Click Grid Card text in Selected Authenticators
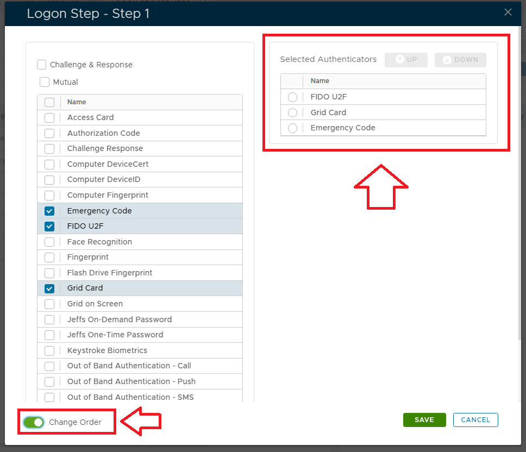Image resolution: width=526 pixels, height=452 pixels. (x=328, y=112)
